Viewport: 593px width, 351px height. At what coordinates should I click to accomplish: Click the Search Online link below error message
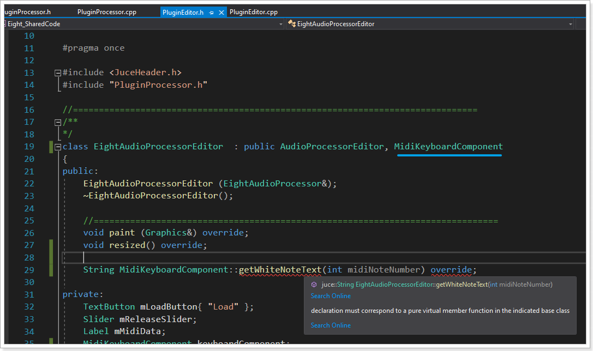point(331,325)
